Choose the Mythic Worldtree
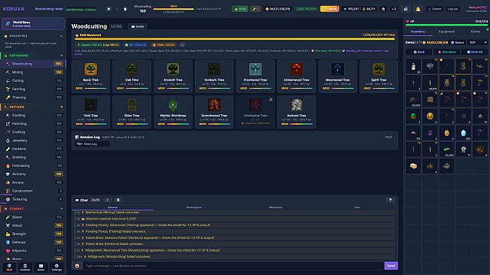490x275 pixels. coord(173,112)
